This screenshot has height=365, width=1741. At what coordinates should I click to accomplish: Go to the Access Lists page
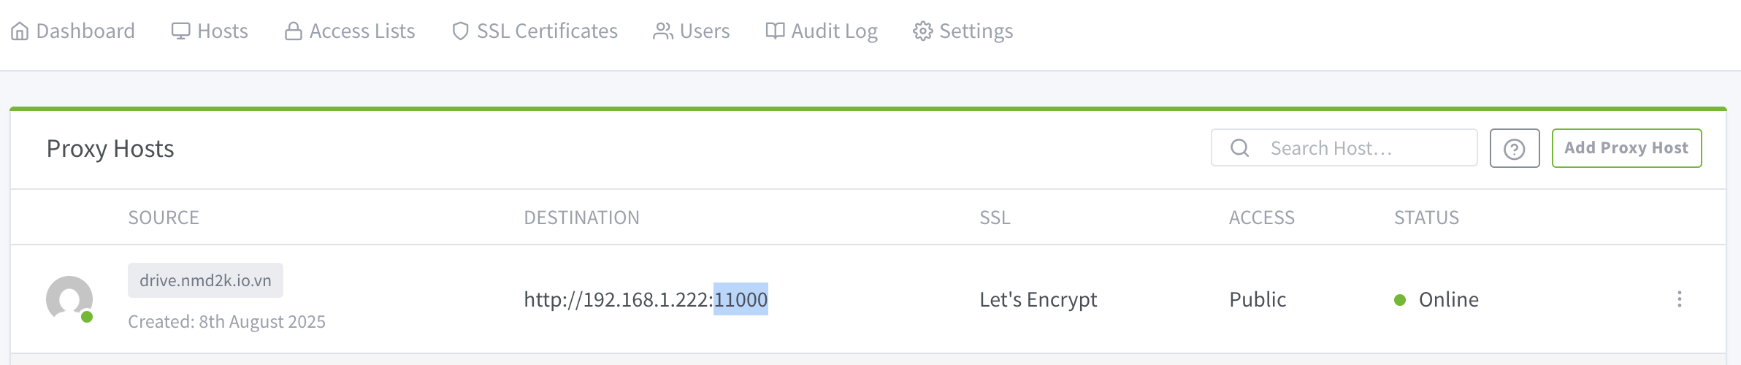pos(361,31)
